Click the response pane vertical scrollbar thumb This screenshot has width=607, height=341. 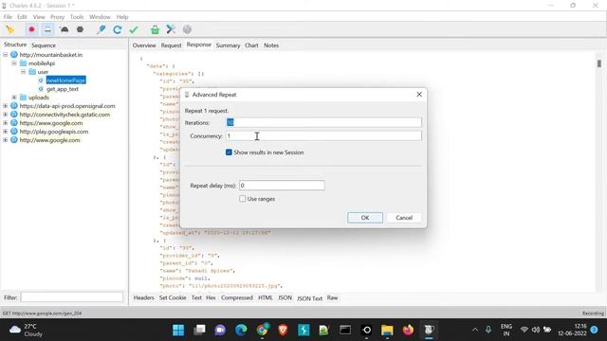[x=598, y=63]
